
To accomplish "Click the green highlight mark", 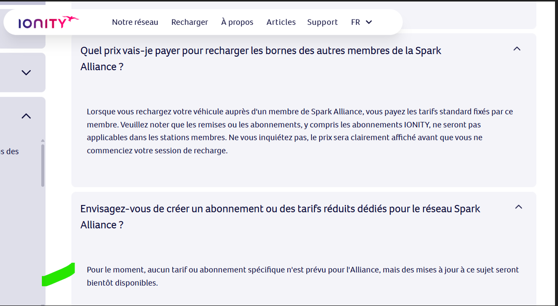I will (x=58, y=275).
